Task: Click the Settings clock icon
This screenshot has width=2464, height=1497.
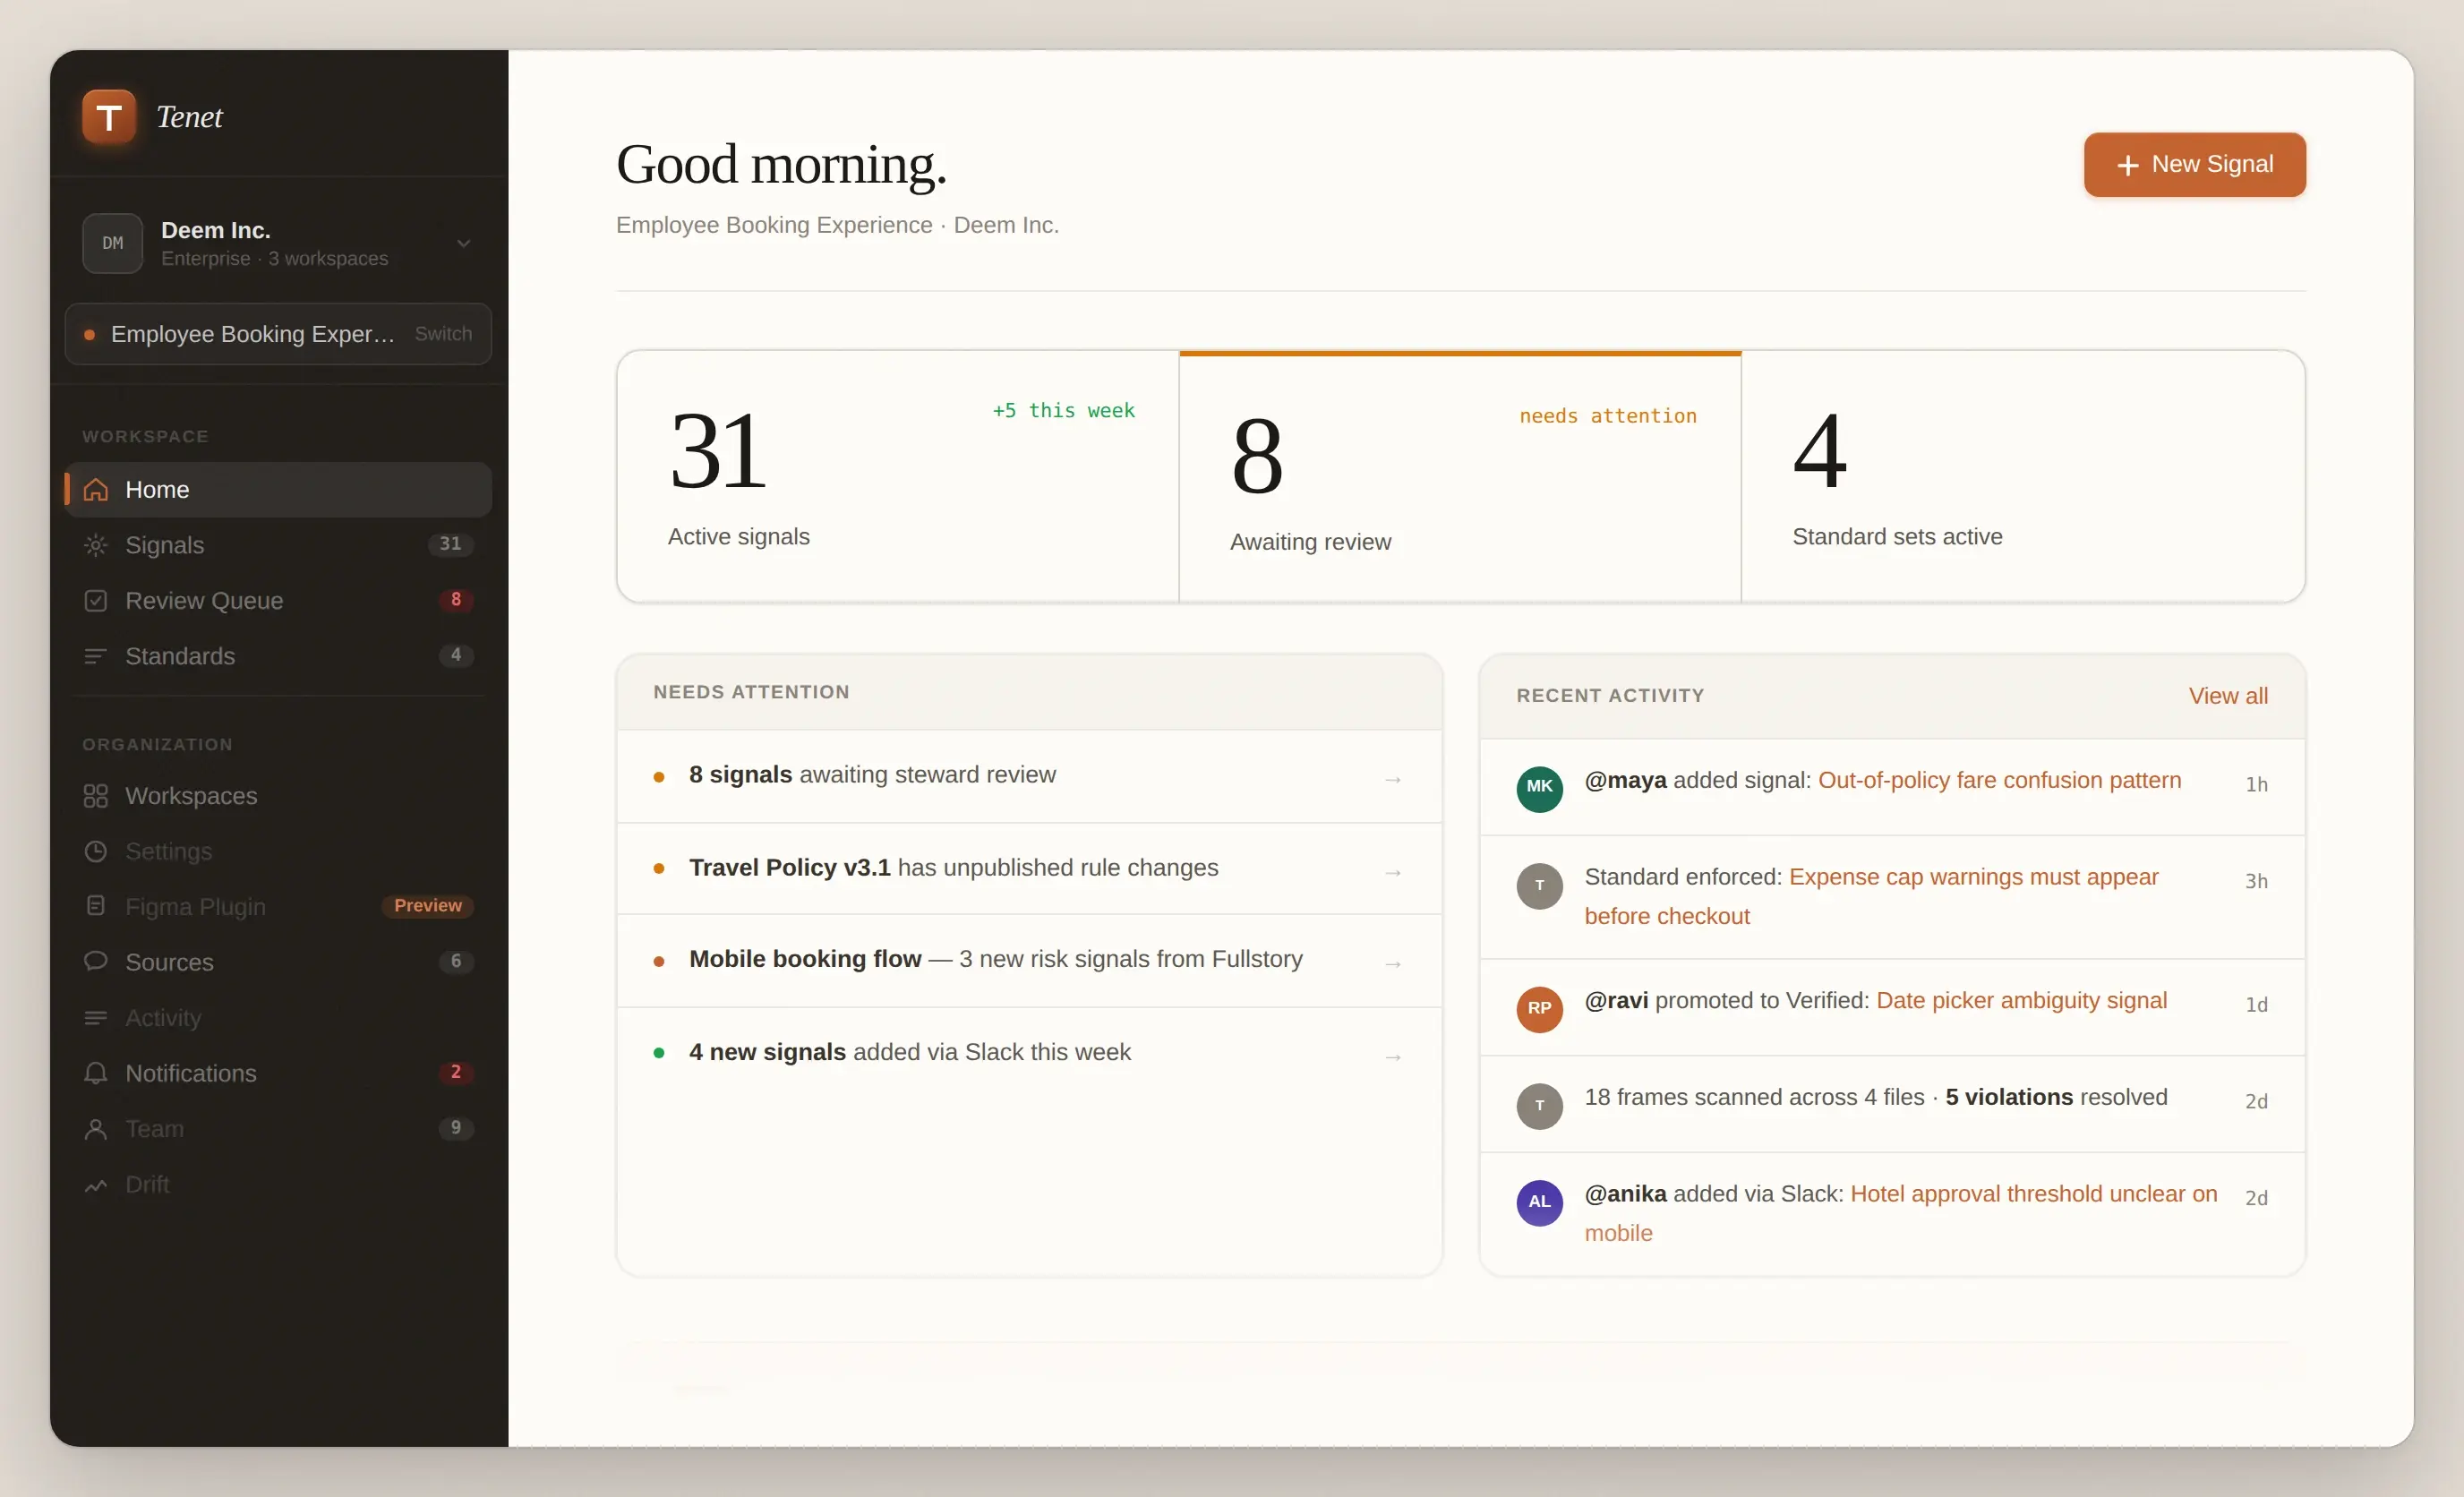Action: tap(96, 852)
